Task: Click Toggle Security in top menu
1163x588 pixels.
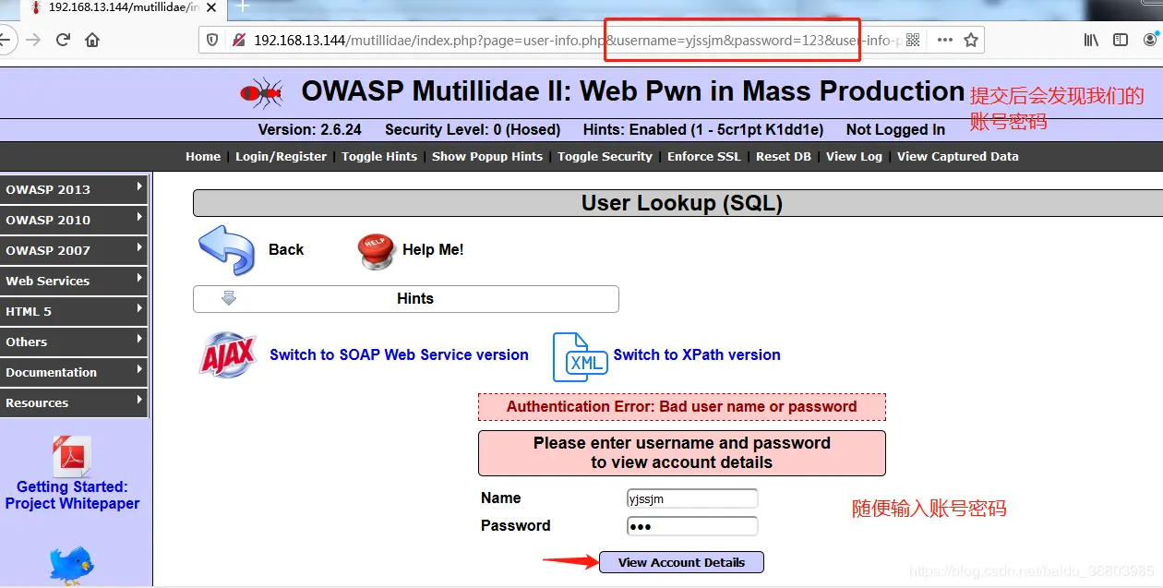Action: click(605, 156)
